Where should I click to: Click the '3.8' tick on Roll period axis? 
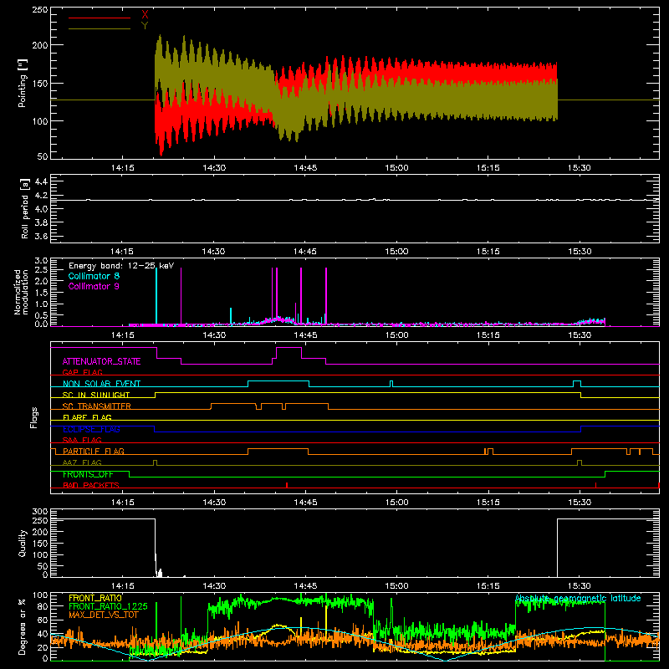(x=41, y=222)
